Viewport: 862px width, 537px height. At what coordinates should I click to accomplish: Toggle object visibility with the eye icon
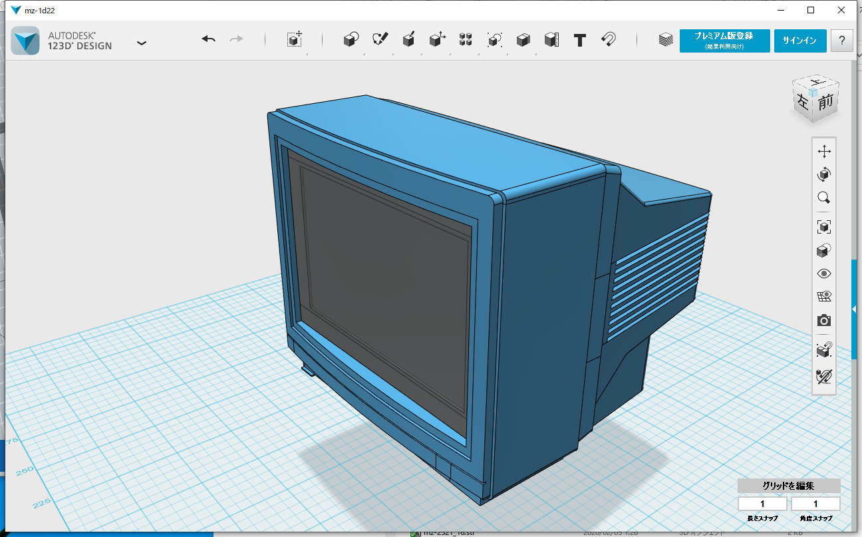[823, 273]
